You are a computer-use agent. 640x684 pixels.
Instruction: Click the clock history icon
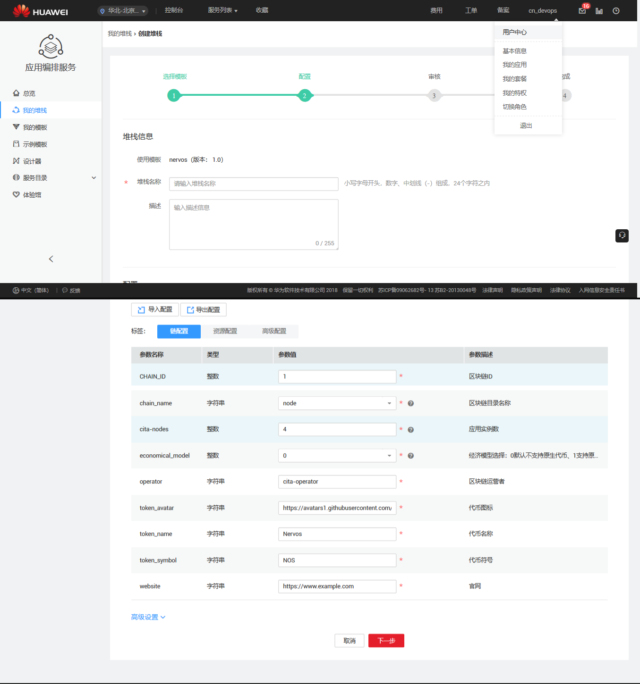616,11
